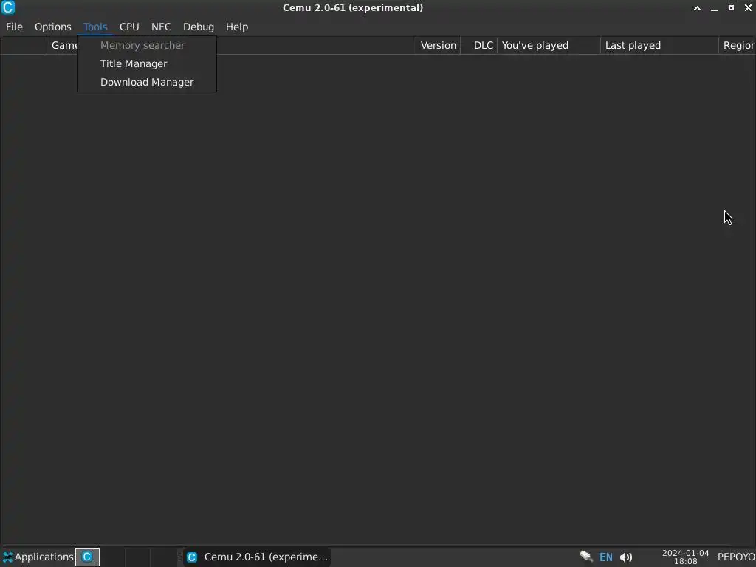Viewport: 756px width, 567px height.
Task: Open the Help menu
Action: (237, 27)
